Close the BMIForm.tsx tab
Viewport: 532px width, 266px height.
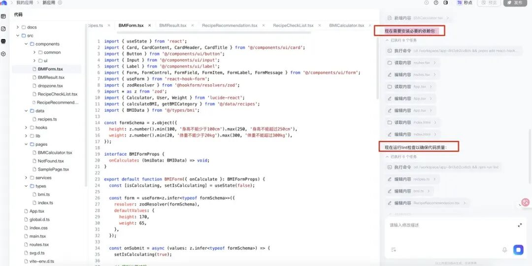pyautogui.click(x=150, y=26)
